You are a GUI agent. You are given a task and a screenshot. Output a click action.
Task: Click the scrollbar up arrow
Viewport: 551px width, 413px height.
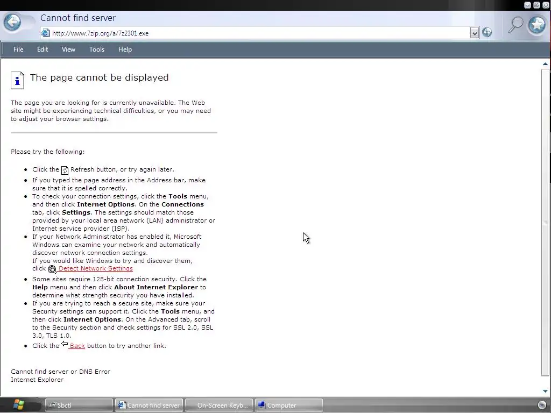545,64
